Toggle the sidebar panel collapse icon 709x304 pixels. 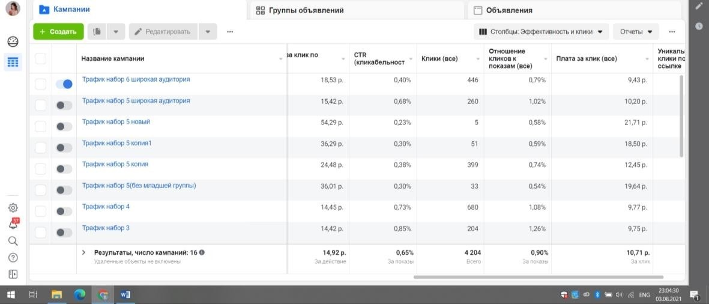(x=13, y=274)
